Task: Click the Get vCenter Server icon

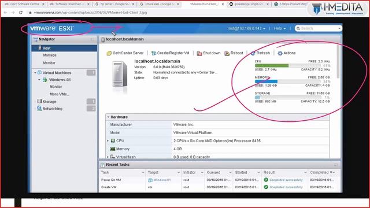Action: click(x=109, y=53)
